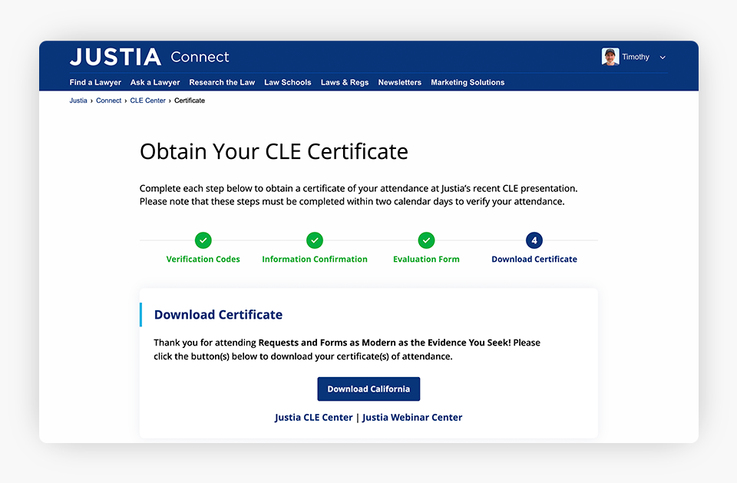This screenshot has width=737, height=483.
Task: Click the Evaluation Form green checkmark
Action: [x=427, y=240]
